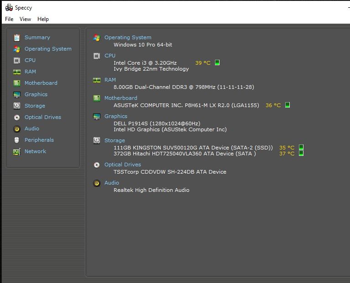
Task: Click the 372GB Hitachi HDT725040VLA360 line
Action: tap(185, 154)
